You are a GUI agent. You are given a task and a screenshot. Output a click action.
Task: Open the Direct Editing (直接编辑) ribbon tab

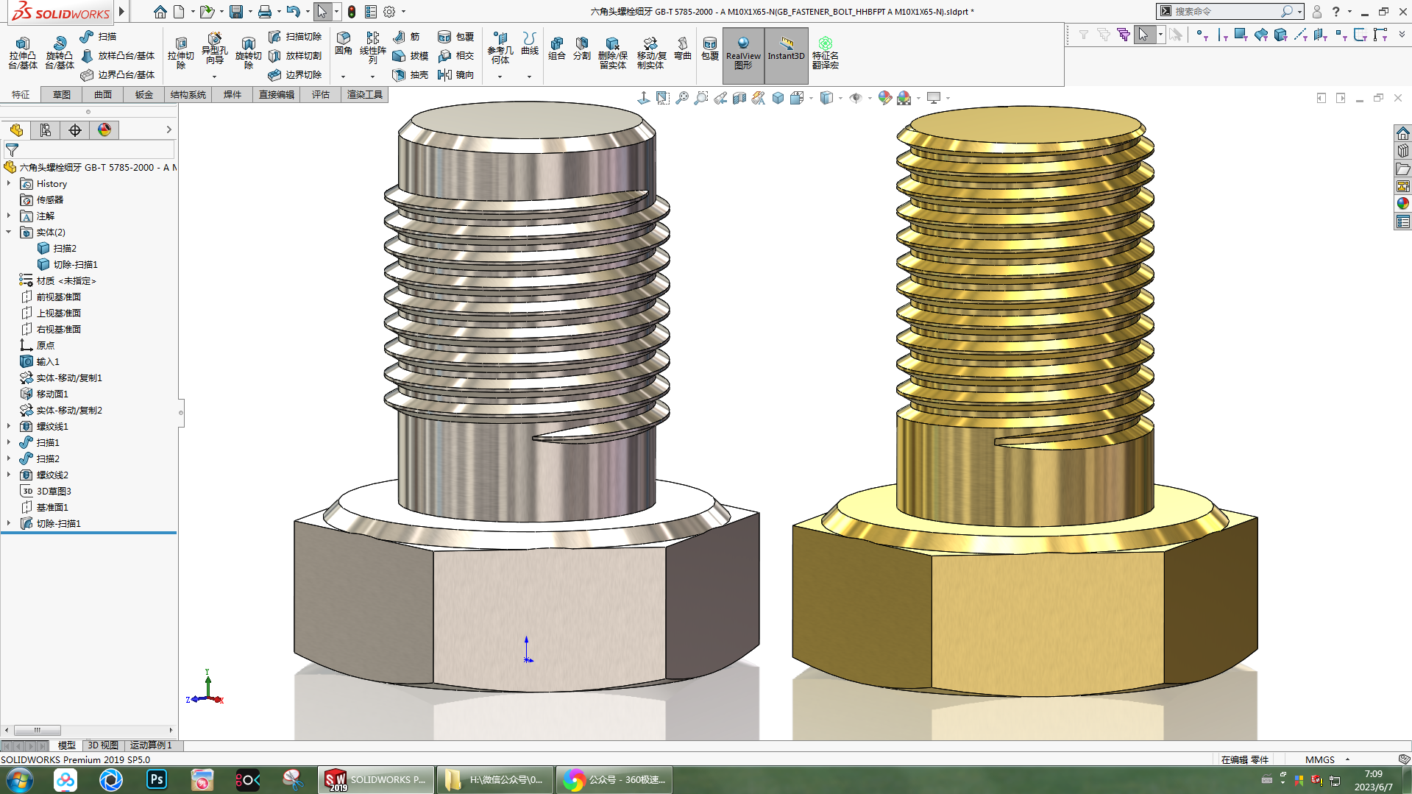click(x=277, y=94)
